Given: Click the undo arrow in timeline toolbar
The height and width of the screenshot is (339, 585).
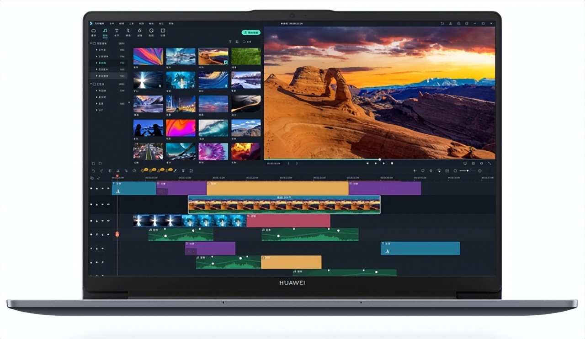Looking at the screenshot, I should point(94,170).
